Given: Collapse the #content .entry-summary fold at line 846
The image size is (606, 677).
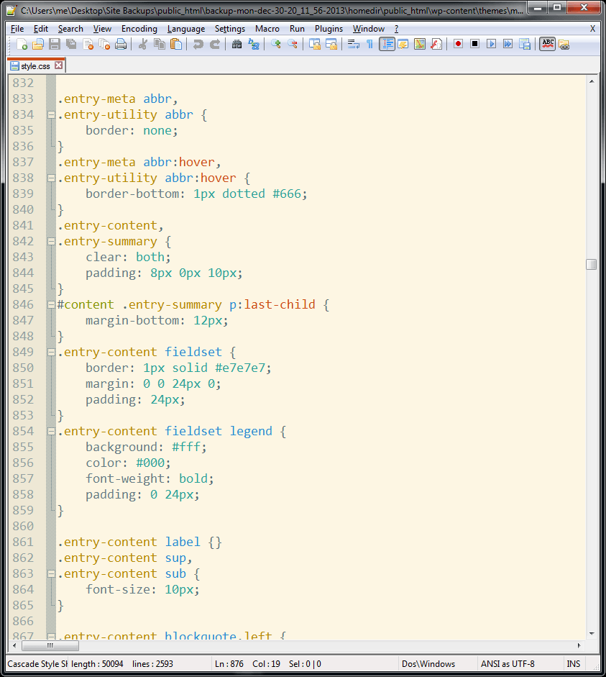Looking at the screenshot, I should pyautogui.click(x=51, y=304).
